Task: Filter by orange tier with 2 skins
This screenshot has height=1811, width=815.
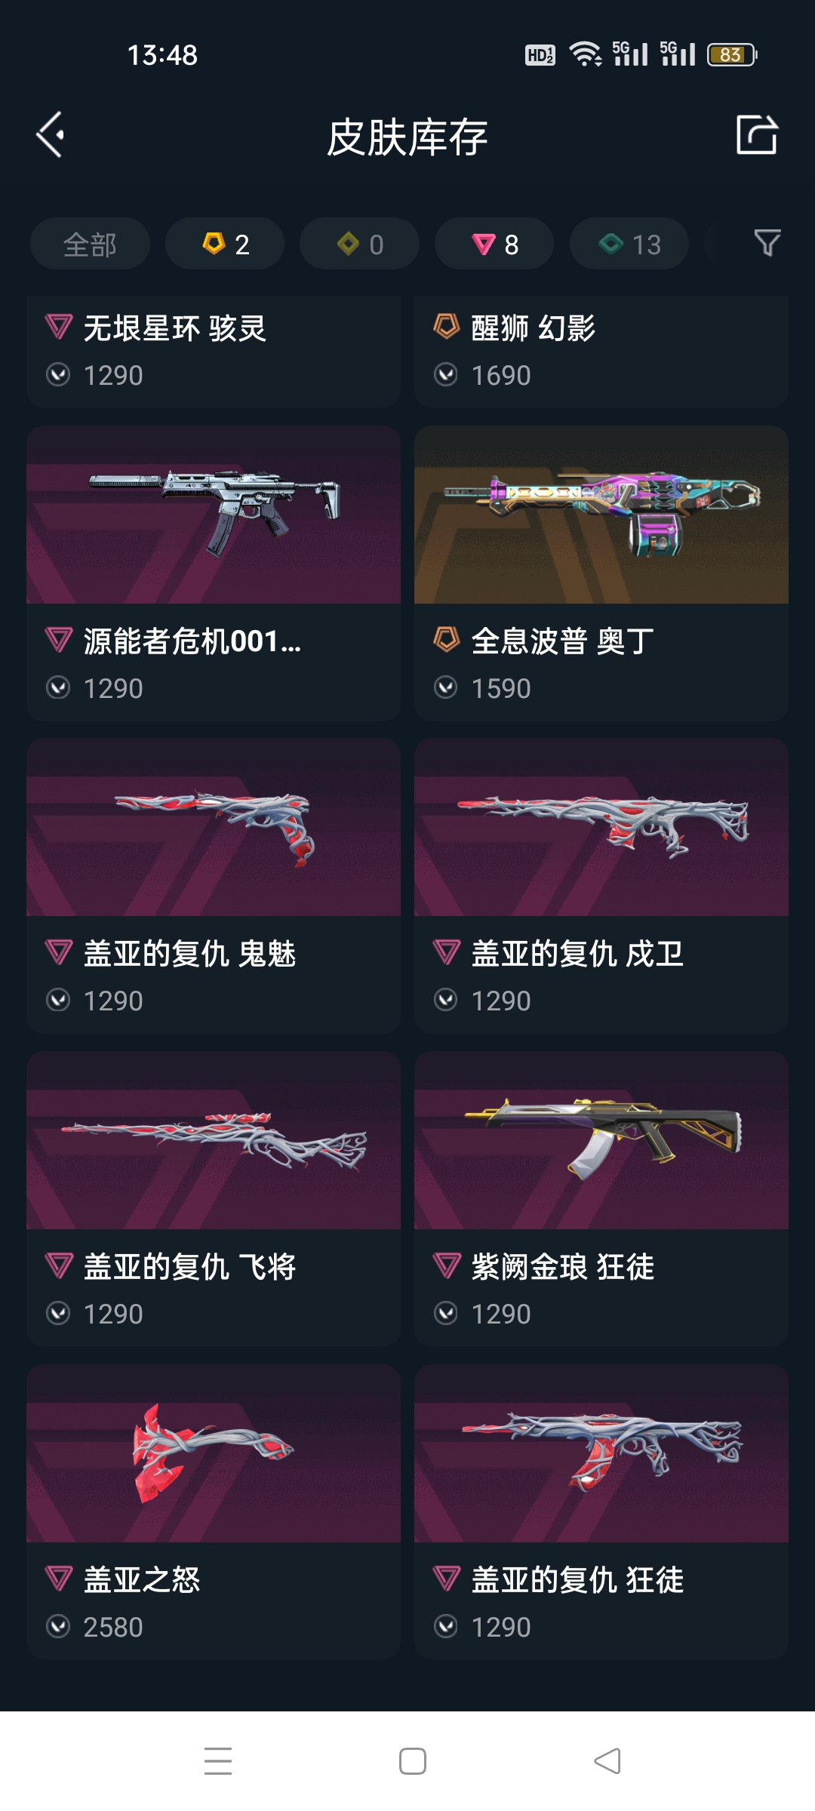Action: 225,244
